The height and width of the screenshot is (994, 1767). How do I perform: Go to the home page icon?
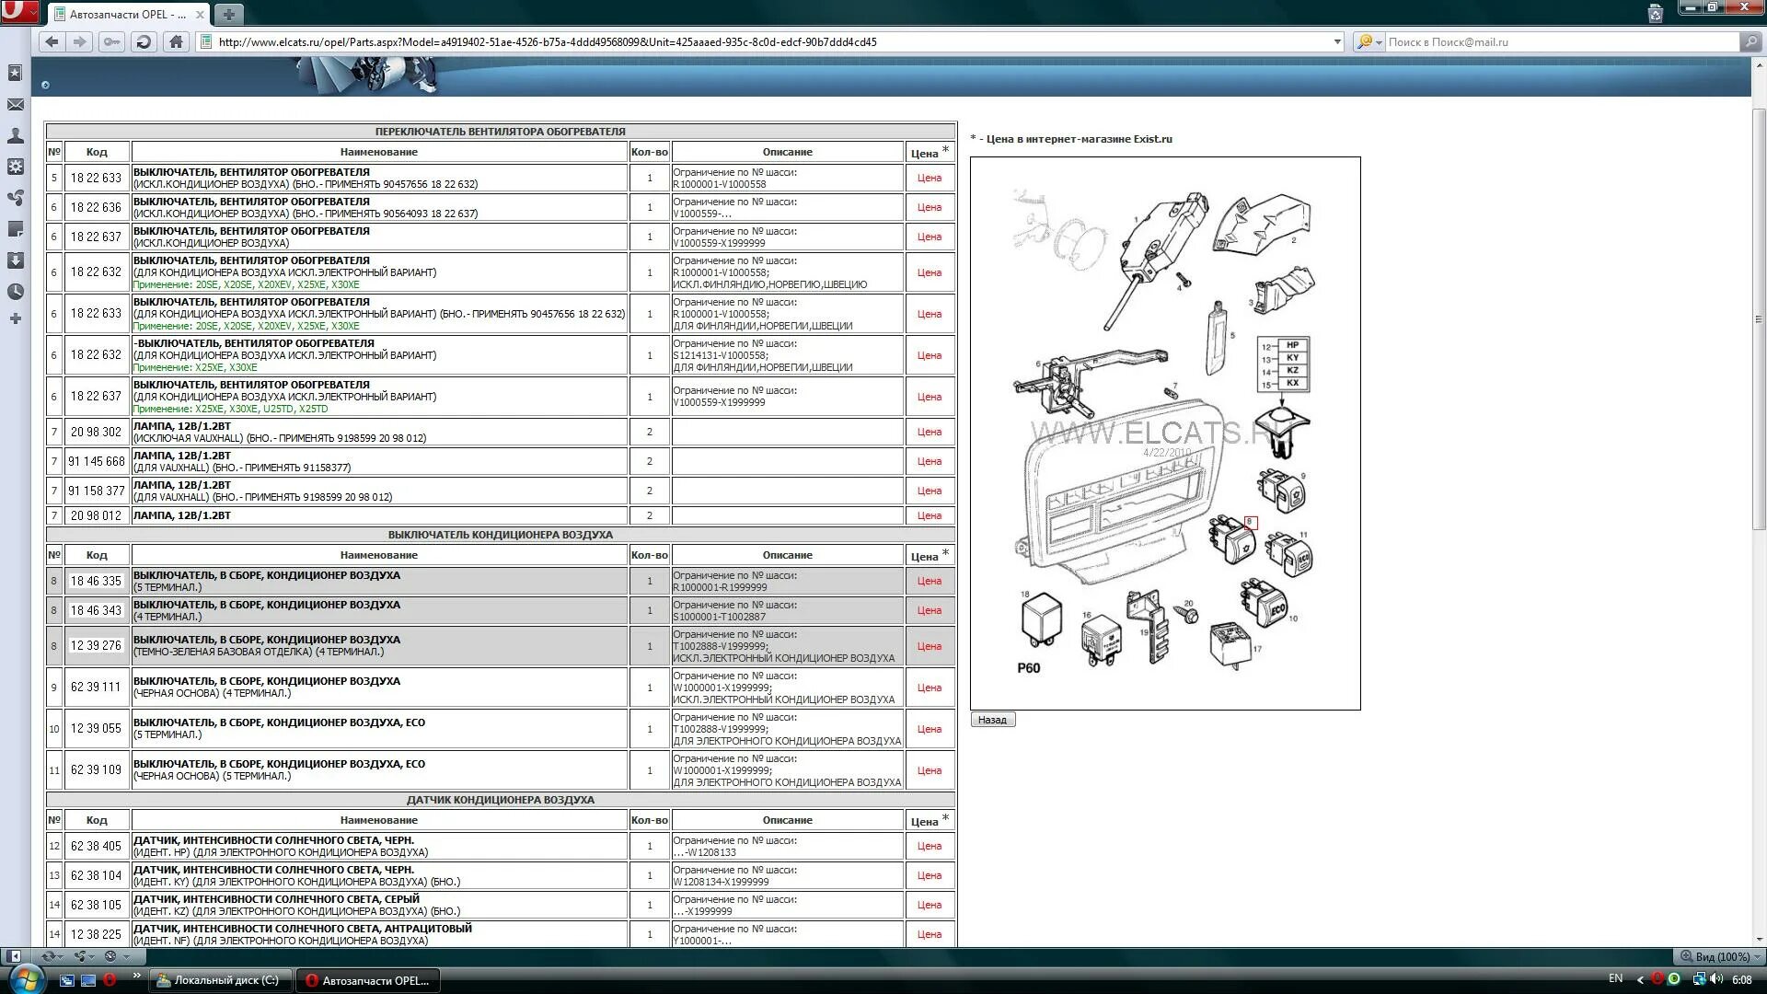coord(176,42)
